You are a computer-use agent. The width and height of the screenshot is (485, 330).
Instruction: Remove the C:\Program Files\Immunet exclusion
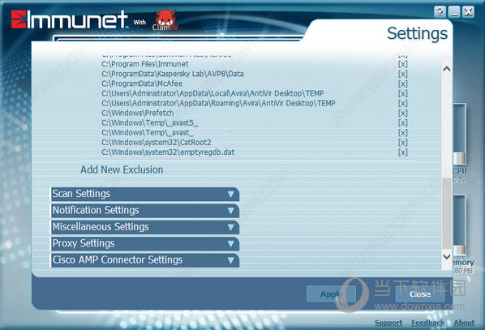point(402,64)
